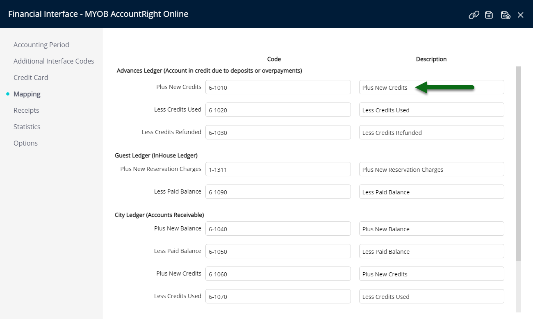The width and height of the screenshot is (533, 319).
Task: Click the vertical scrollbar of mapping list
Action: 518,164
